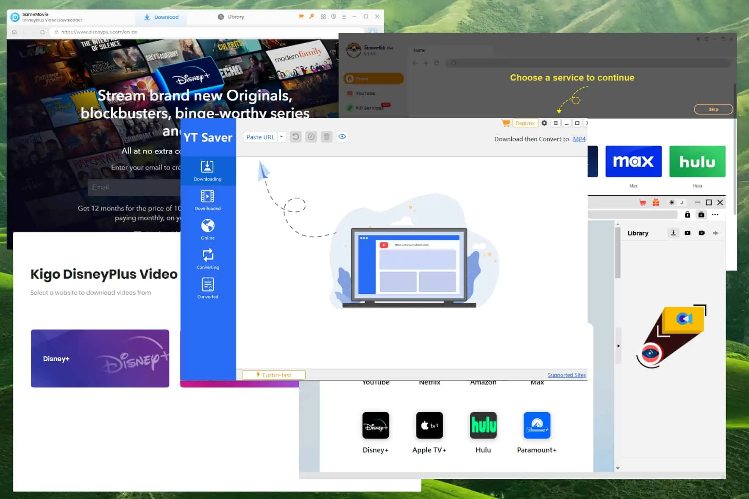Viewport: 749px width, 499px height.
Task: Click the resume all icon in YT Saver
Action: 296,137
